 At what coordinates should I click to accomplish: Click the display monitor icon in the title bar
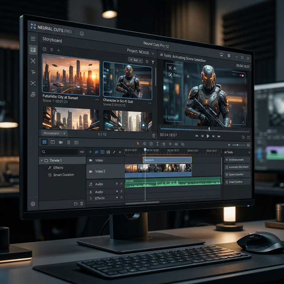(x=221, y=55)
